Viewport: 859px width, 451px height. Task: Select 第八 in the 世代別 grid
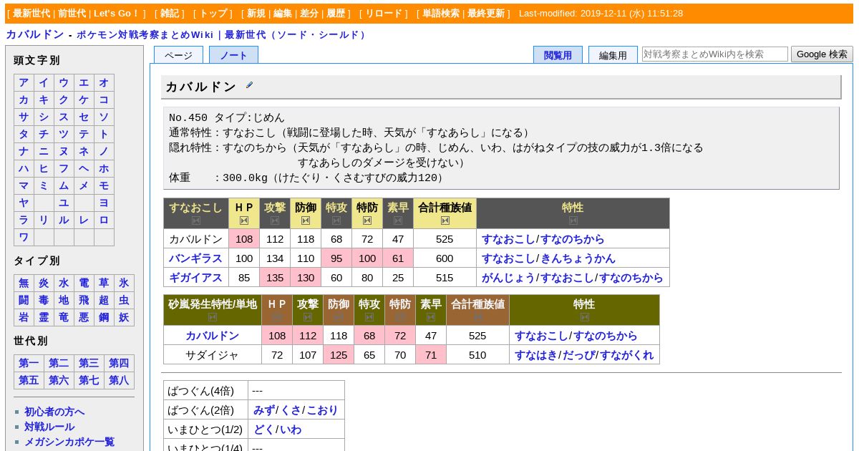pos(119,380)
